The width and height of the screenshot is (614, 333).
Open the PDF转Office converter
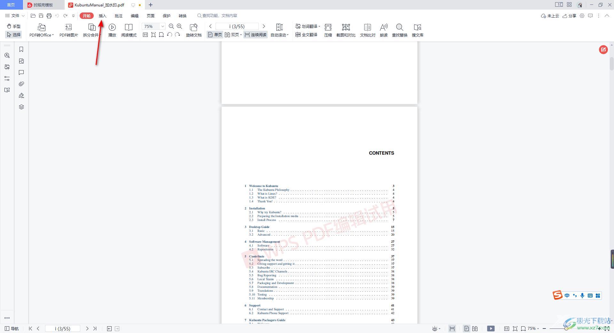coord(42,31)
